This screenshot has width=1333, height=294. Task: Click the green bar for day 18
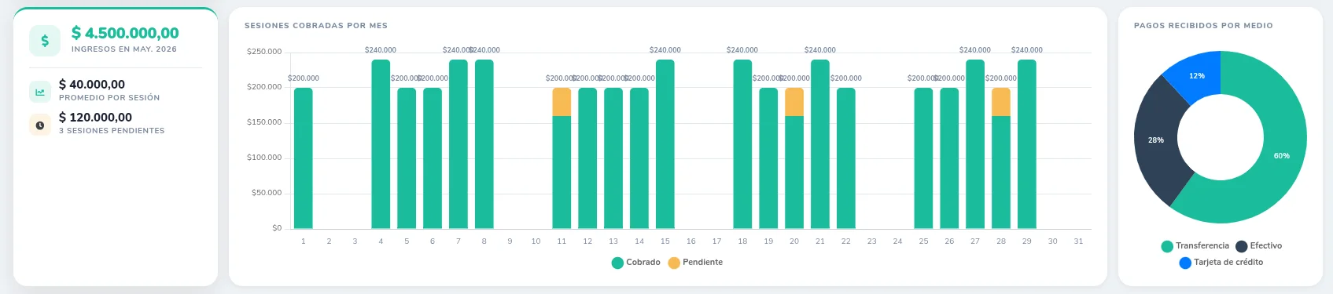click(742, 144)
